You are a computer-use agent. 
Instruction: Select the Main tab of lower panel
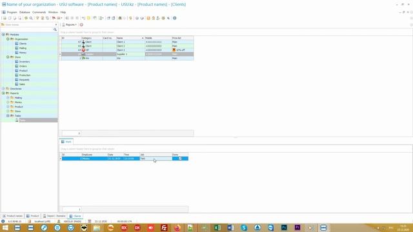click(66, 142)
